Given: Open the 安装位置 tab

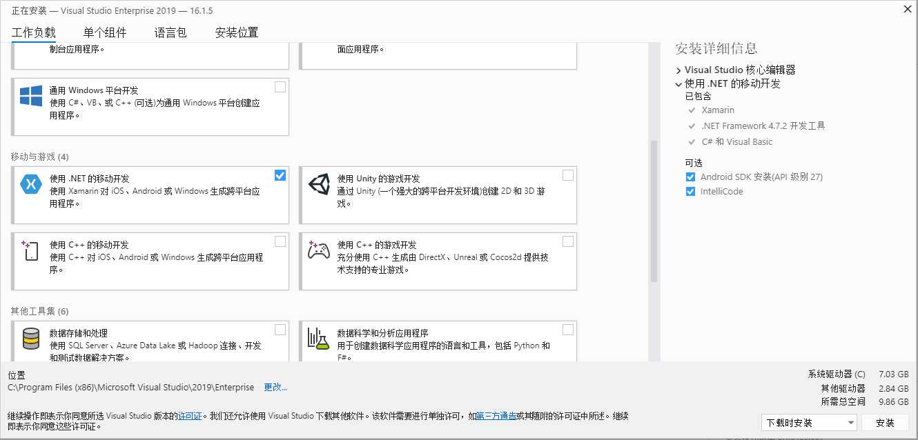Looking at the screenshot, I should click(237, 32).
